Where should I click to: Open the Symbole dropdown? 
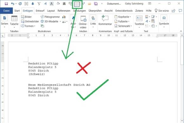(x=164, y=22)
